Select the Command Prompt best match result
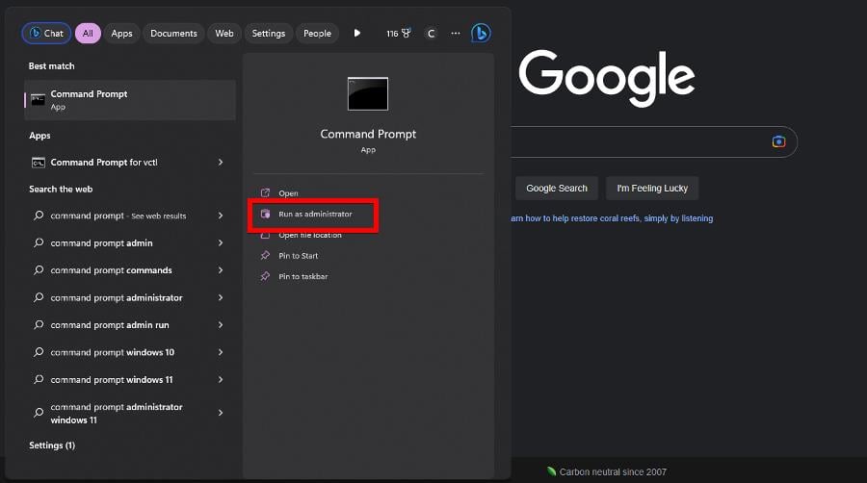The image size is (867, 483). [130, 100]
